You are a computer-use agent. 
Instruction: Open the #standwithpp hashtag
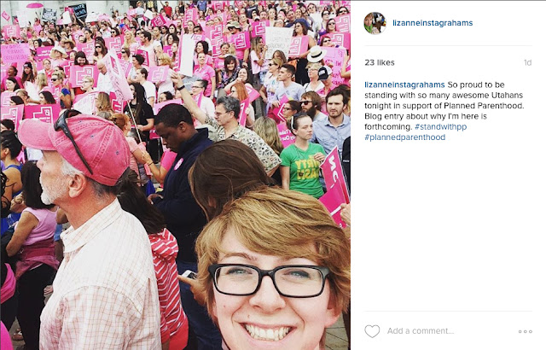(440, 126)
